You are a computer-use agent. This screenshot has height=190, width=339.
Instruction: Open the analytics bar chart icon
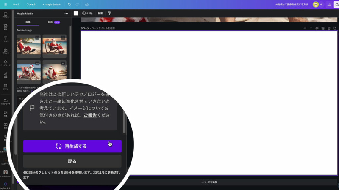(x=329, y=5)
